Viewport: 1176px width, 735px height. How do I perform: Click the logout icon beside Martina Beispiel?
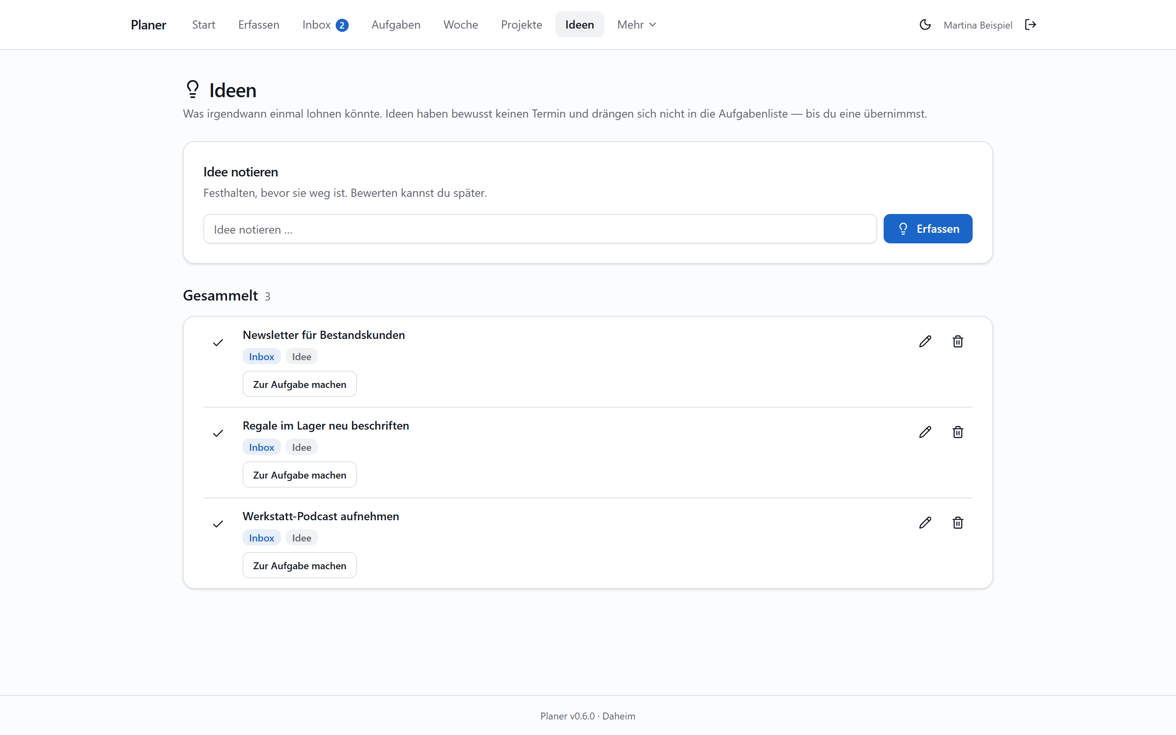(1030, 25)
